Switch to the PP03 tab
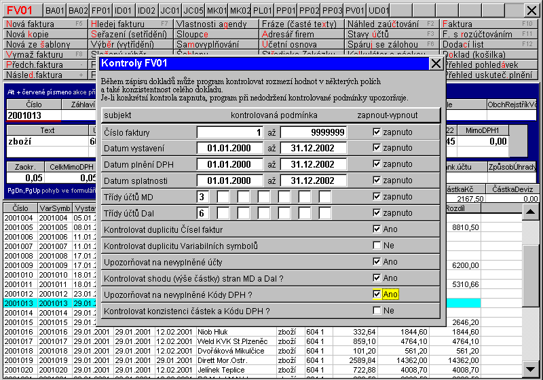This screenshot has width=543, height=380. [x=332, y=10]
